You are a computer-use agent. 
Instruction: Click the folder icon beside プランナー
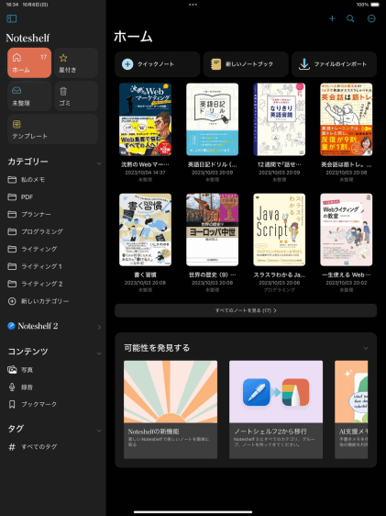[12, 214]
